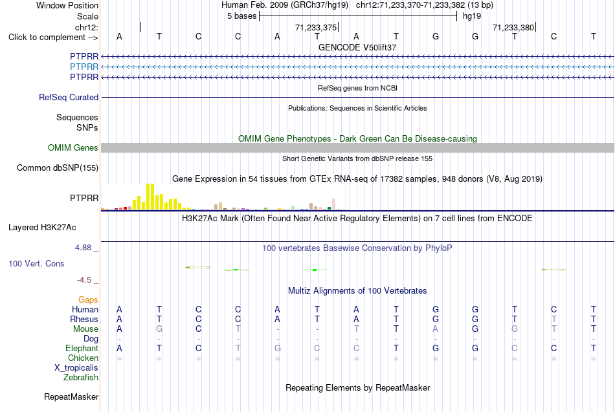Viewport: 615px width, 412px height.
Task: Click the '71,233,375' ruler coordinate
Action: (316, 27)
